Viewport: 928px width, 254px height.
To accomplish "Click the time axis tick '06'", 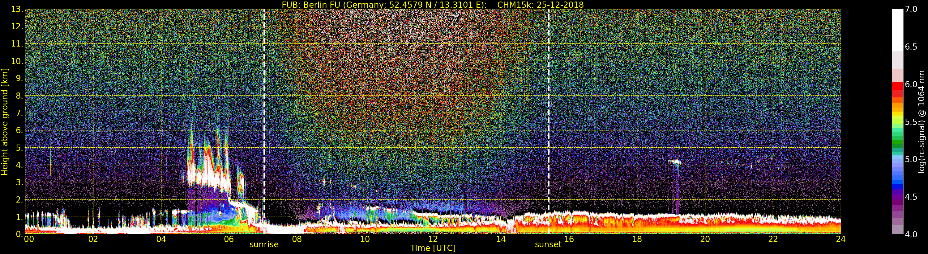I will pos(229,239).
